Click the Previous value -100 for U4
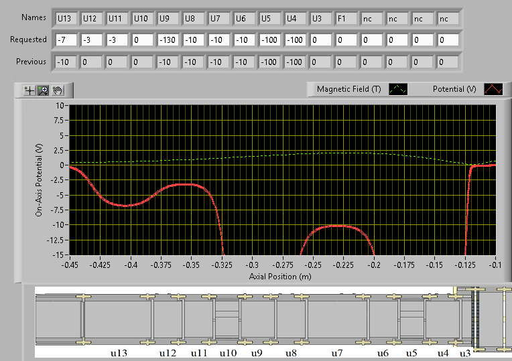 [x=295, y=62]
